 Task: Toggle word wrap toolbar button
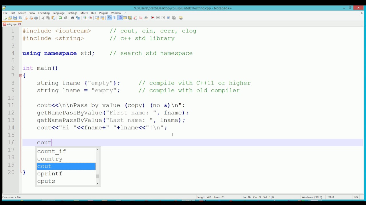point(109,18)
